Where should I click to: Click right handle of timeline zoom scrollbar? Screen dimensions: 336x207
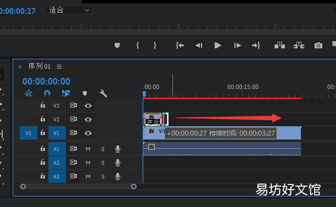pyautogui.click(x=134, y=187)
